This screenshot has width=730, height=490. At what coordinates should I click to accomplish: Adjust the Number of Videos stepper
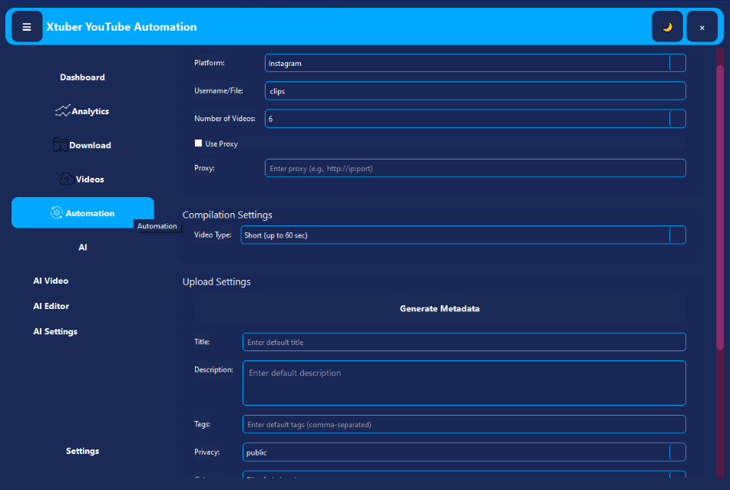click(677, 119)
